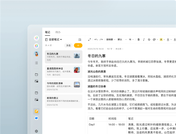Undo the last edit
The height and width of the screenshot is (134, 176).
[96, 40]
